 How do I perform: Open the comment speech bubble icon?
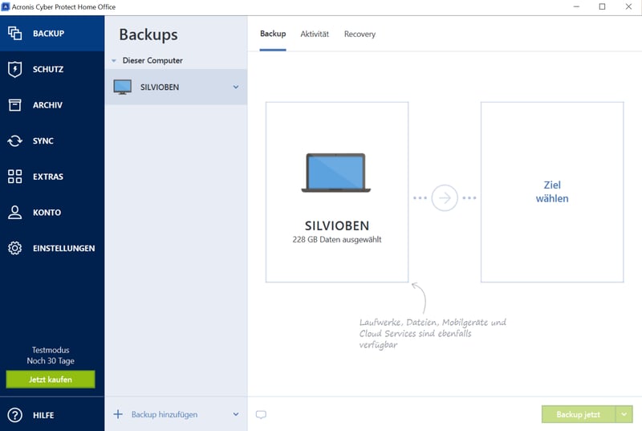tap(261, 415)
